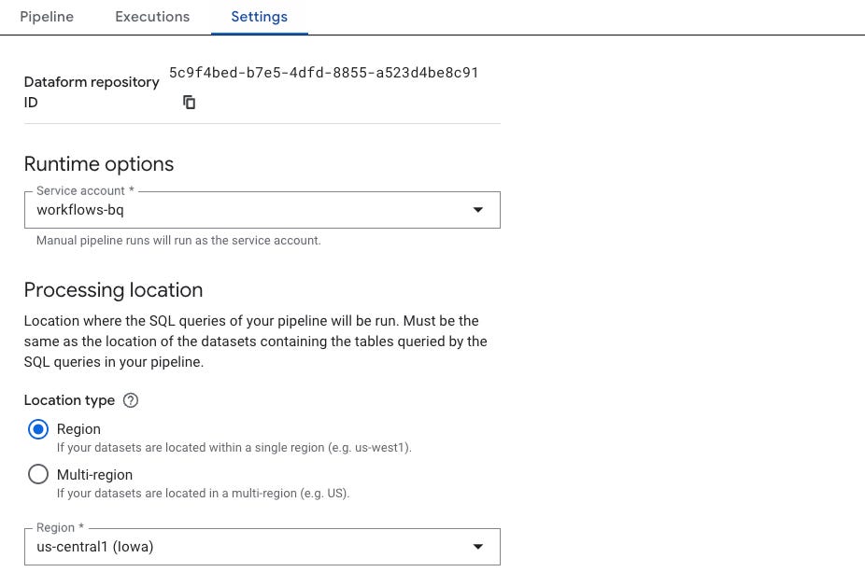This screenshot has width=865, height=586.
Task: Select the Region radio button
Action: point(38,429)
